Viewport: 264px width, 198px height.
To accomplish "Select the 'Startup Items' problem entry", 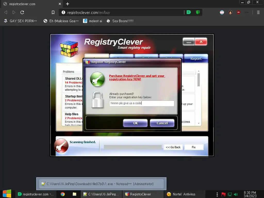I will [72, 102].
